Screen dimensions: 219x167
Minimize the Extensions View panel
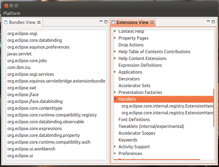coord(208,21)
